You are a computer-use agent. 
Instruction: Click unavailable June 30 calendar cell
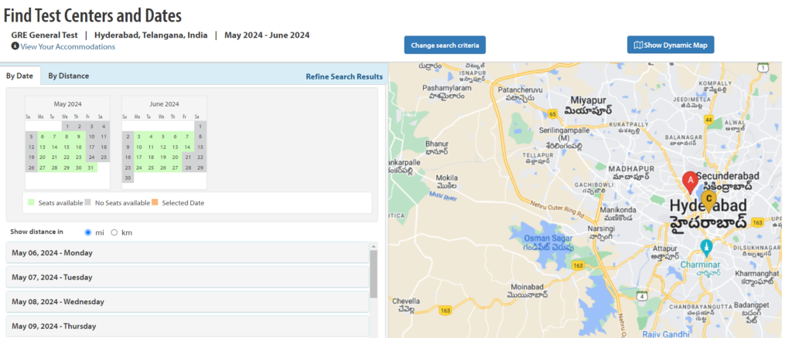pyautogui.click(x=128, y=177)
